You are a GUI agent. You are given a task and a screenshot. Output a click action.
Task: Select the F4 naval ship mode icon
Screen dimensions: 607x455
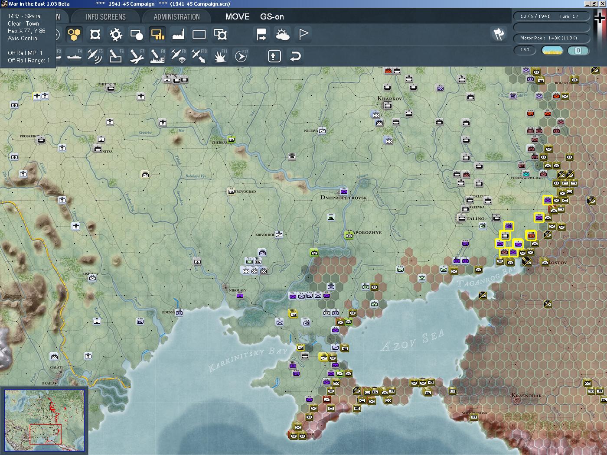(x=74, y=56)
